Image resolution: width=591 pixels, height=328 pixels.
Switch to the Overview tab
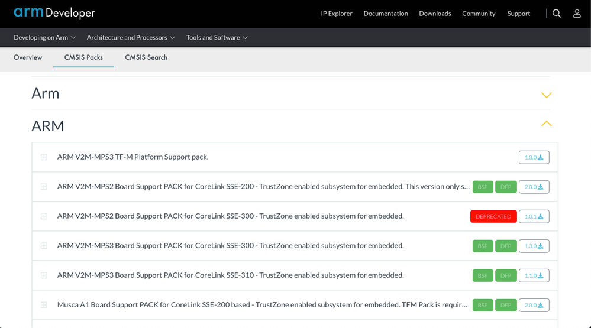(x=28, y=57)
